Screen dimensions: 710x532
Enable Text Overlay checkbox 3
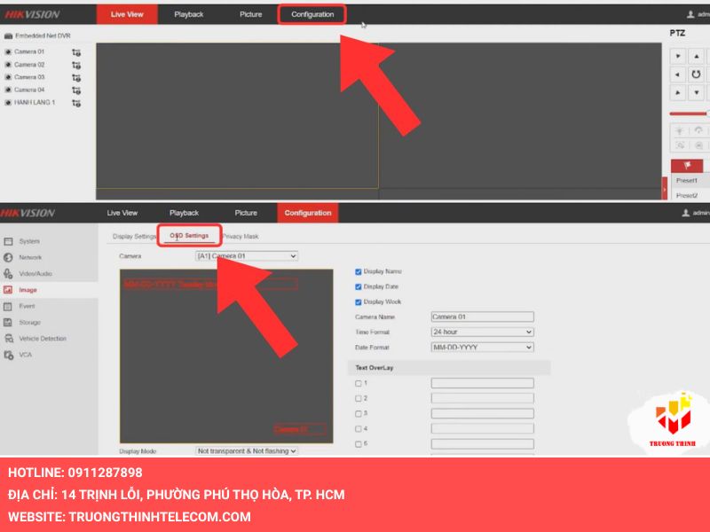(x=359, y=414)
